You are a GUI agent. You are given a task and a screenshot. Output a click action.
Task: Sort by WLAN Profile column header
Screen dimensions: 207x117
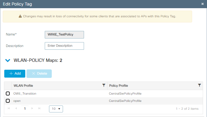coord(23,85)
